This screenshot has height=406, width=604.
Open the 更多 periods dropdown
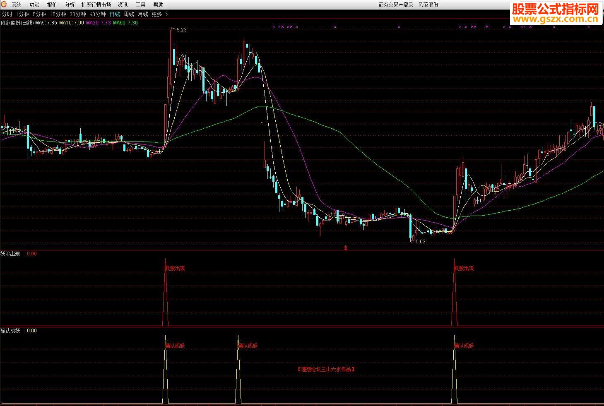tap(157, 14)
